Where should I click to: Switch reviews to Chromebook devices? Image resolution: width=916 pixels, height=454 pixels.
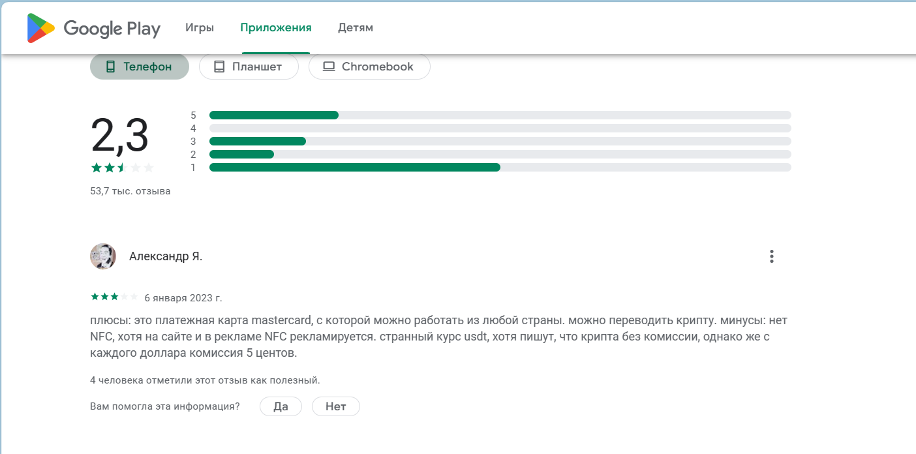pyautogui.click(x=369, y=66)
